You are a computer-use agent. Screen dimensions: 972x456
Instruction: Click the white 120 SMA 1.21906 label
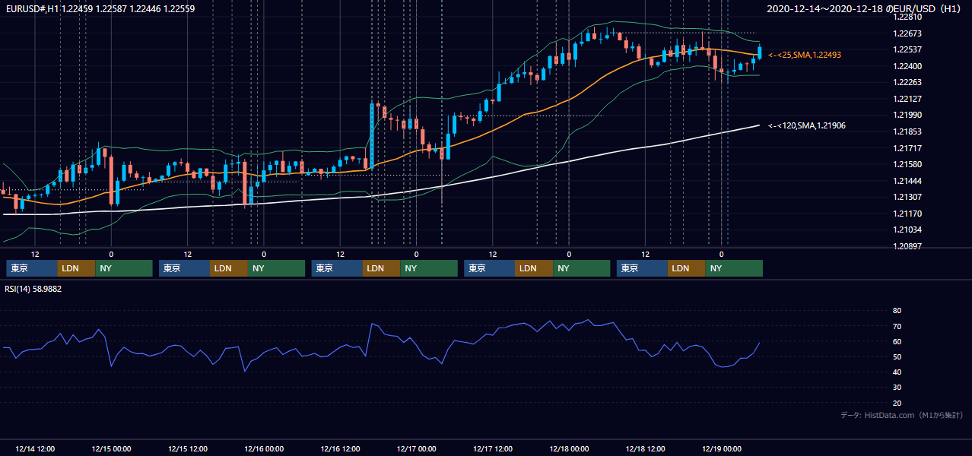click(806, 125)
